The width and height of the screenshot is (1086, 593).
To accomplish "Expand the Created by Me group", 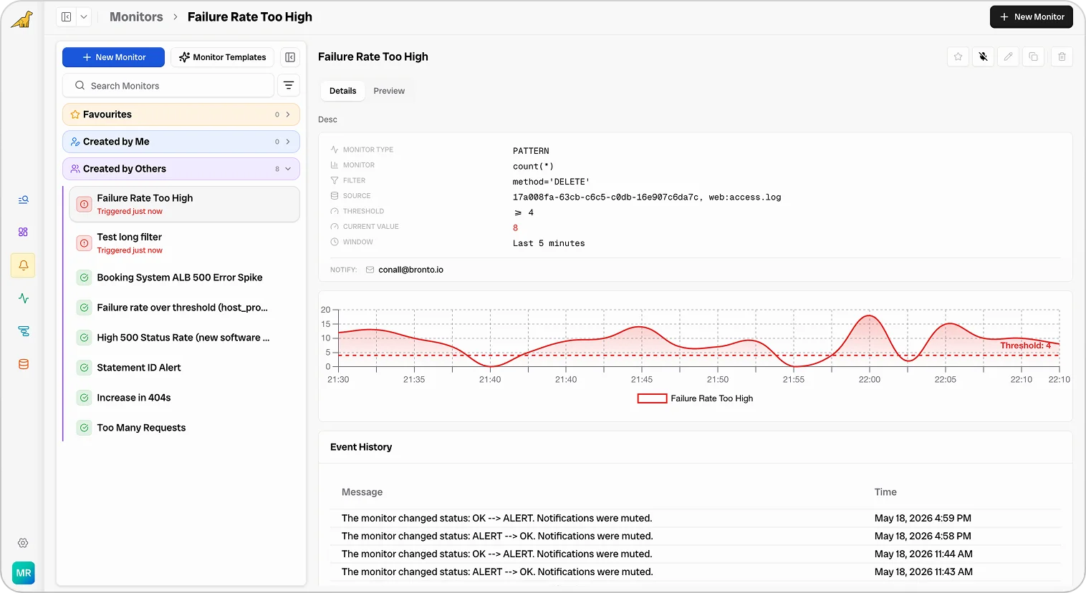I will (181, 142).
